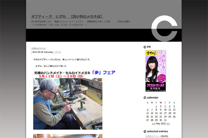Image resolution: width=208 pixels, height=138 pixels.
Task: Click the C icon beside calendar heading
Action: click(x=145, y=98)
